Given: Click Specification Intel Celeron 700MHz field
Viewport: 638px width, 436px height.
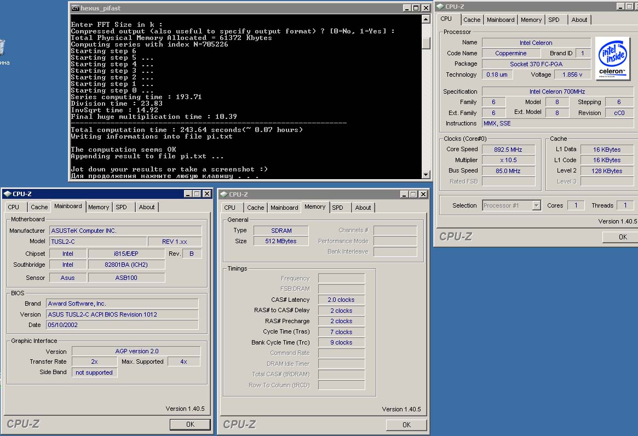Looking at the screenshot, I should [557, 91].
